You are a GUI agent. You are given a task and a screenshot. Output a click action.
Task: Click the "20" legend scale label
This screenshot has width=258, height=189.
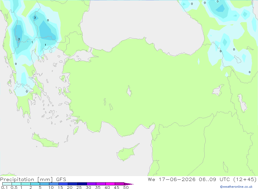70,187
